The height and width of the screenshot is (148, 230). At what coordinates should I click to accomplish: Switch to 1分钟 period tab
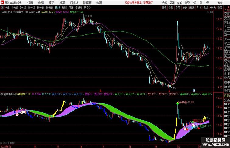(15, 8)
